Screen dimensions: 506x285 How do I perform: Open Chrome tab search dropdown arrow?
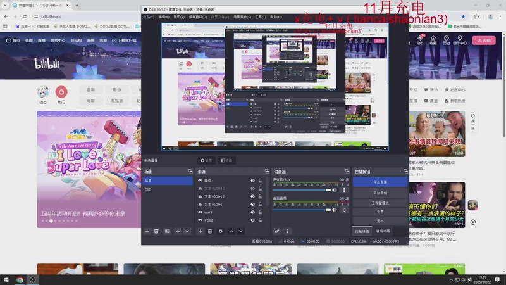click(x=5, y=5)
